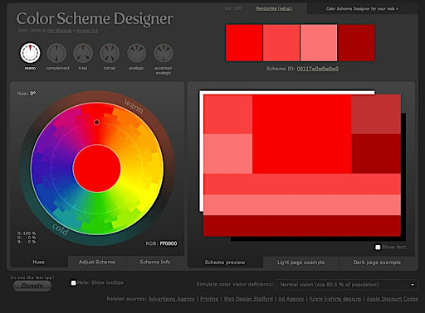Click the third pink palette swatch

319,43
